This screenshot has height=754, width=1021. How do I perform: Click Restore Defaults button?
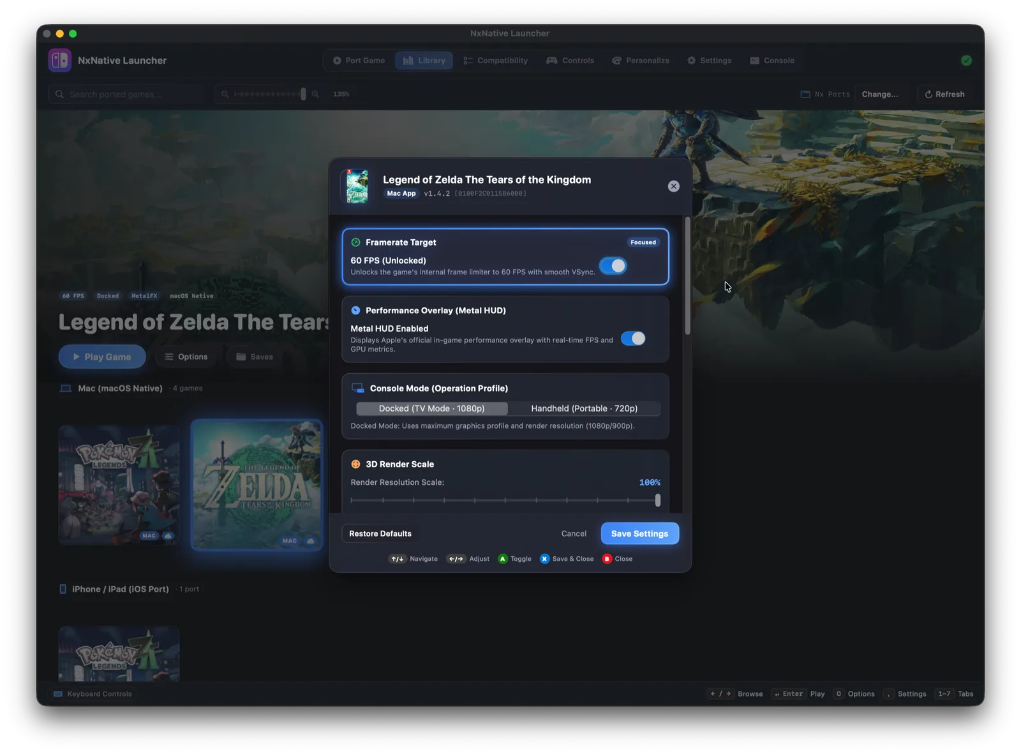click(380, 533)
